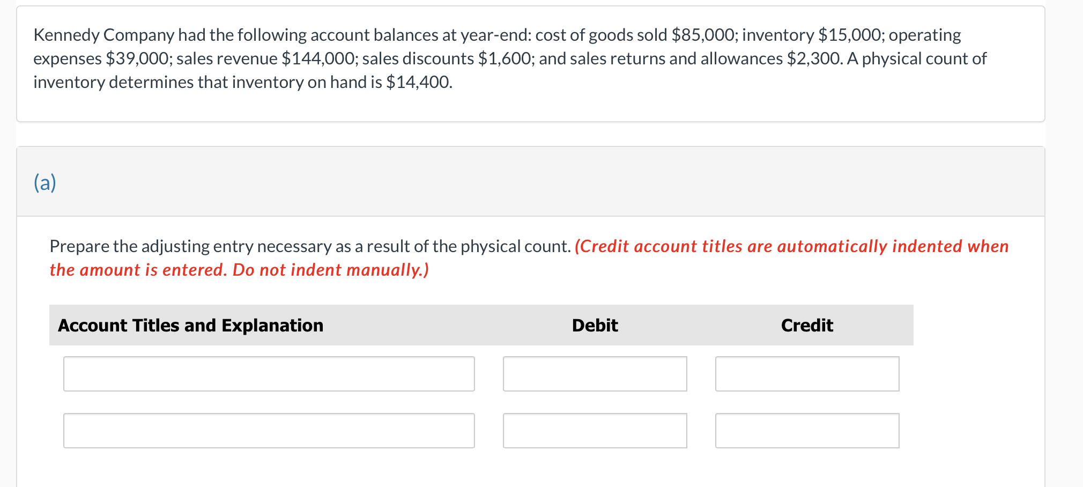Click the Credit column header
This screenshot has height=487, width=1083.
[806, 325]
